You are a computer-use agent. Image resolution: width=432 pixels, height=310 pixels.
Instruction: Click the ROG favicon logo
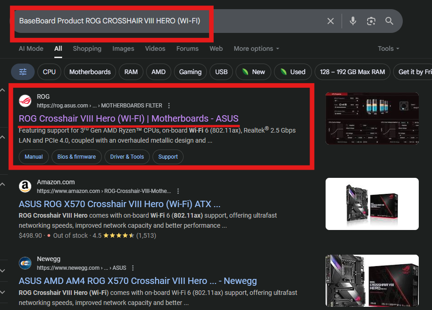25,101
